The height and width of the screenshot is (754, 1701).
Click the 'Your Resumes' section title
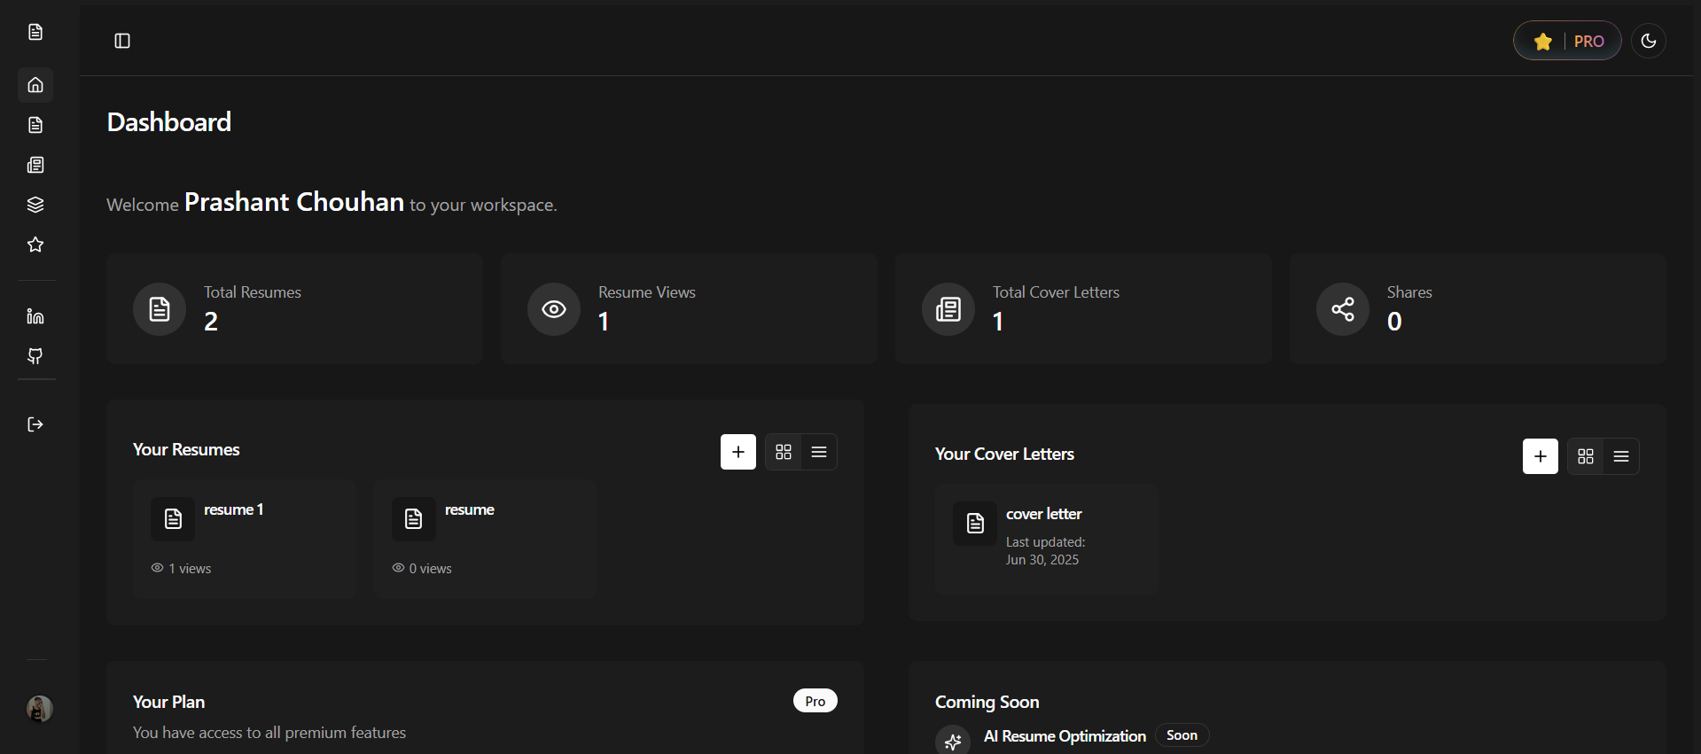(186, 450)
